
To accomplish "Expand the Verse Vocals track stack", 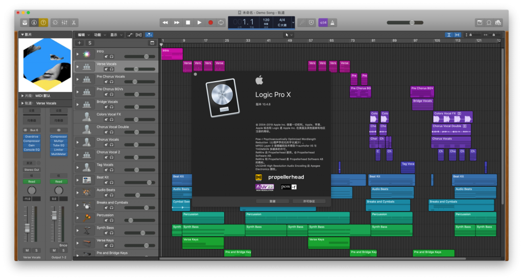I will click(78, 67).
